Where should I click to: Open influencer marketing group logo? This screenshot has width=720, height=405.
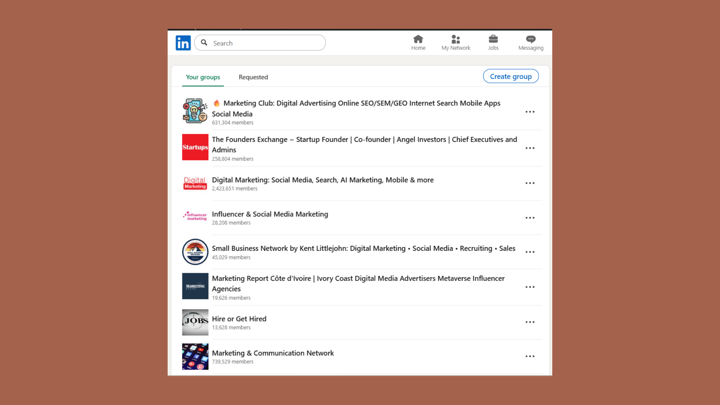(195, 217)
